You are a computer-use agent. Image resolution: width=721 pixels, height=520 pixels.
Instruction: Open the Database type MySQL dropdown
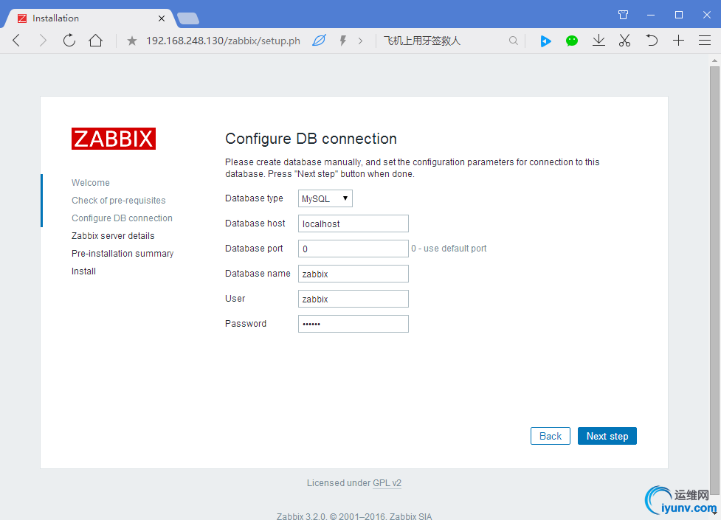[x=325, y=198]
